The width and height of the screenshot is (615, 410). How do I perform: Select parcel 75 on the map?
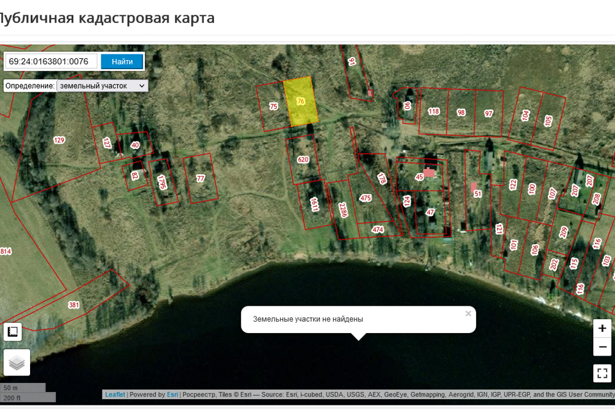tap(274, 107)
